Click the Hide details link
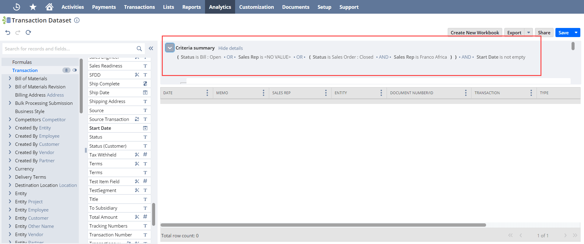Image resolution: width=584 pixels, height=244 pixels. 231,48
